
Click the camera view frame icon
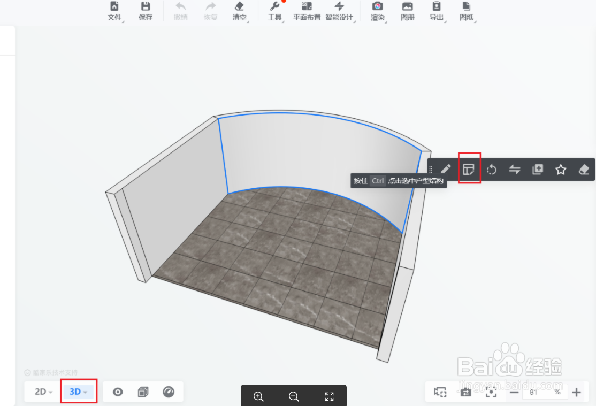pyautogui.click(x=440, y=392)
